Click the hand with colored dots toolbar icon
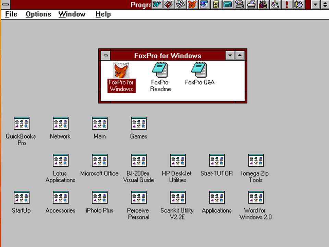Image resolution: width=329 pixels, height=247 pixels. pyautogui.click(x=275, y=4)
